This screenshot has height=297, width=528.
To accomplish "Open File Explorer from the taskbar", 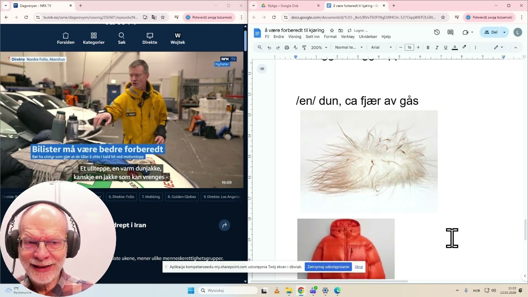I will (x=289, y=290).
